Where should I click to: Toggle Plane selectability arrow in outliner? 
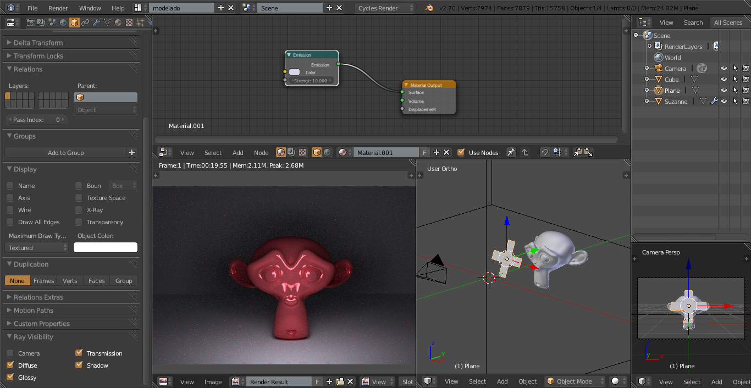tap(735, 90)
